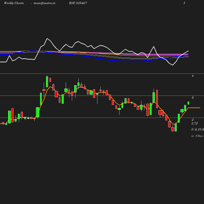Click the price axis label "4"
The width and height of the screenshot is (204, 204).
(193, 76)
